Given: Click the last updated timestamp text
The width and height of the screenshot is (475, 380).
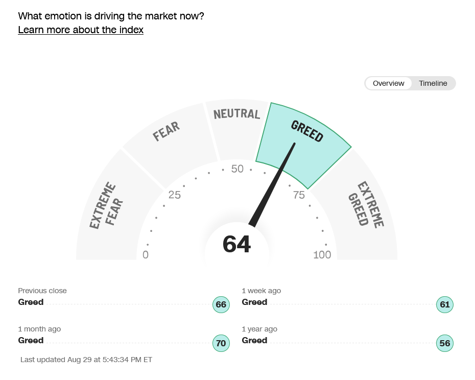Looking at the screenshot, I should (86, 360).
